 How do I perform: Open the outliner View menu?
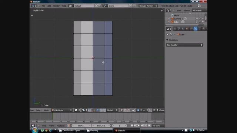coord(179,11)
